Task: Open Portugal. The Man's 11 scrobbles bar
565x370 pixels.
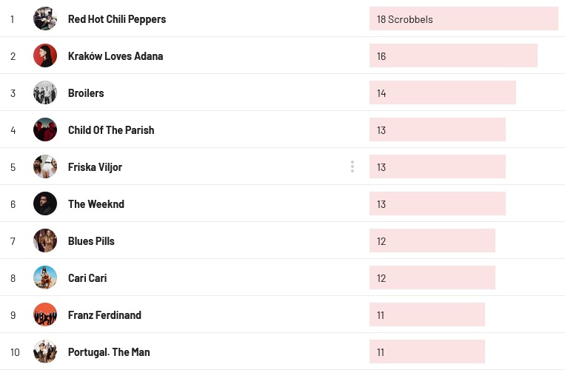Action: click(x=427, y=352)
